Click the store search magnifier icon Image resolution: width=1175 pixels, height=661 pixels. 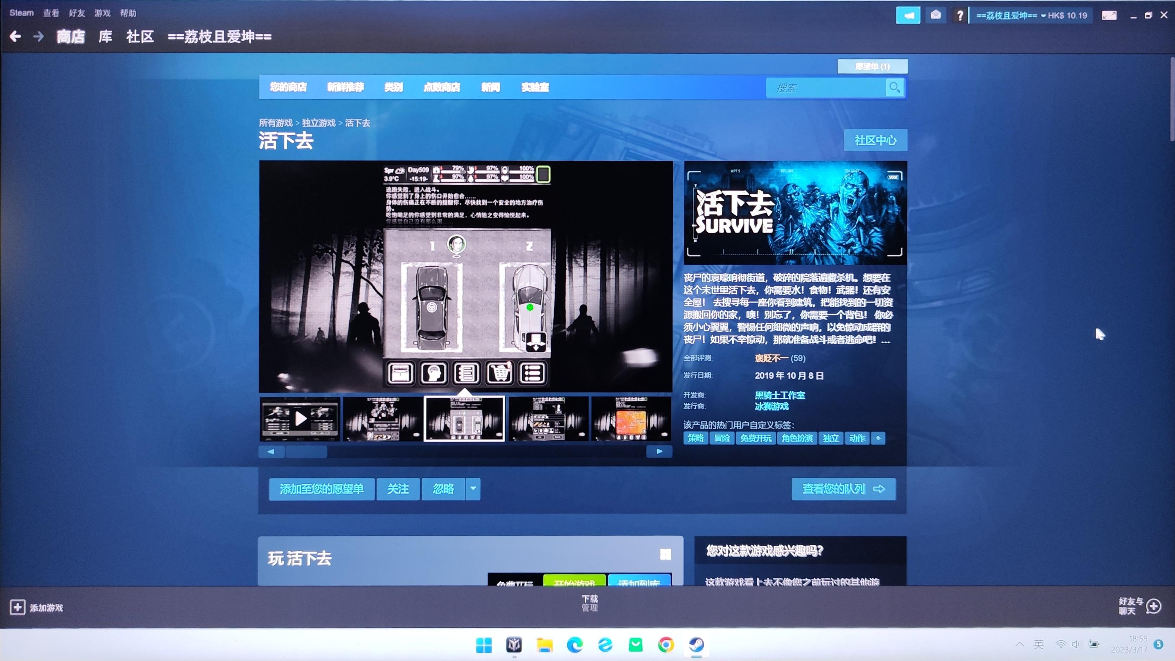click(895, 87)
